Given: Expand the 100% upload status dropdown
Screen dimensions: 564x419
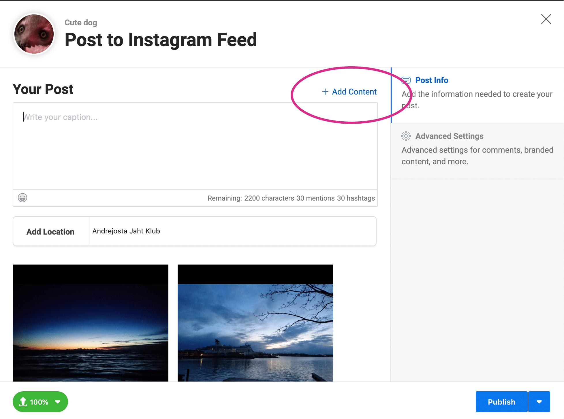Looking at the screenshot, I should point(58,402).
